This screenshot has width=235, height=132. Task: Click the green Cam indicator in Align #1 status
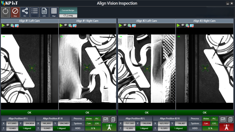[x=89, y=123]
